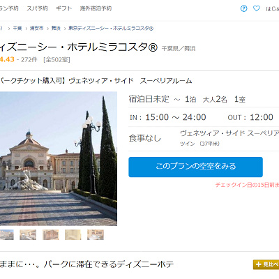Click the 千葉県／舞浜 location text

click(179, 49)
